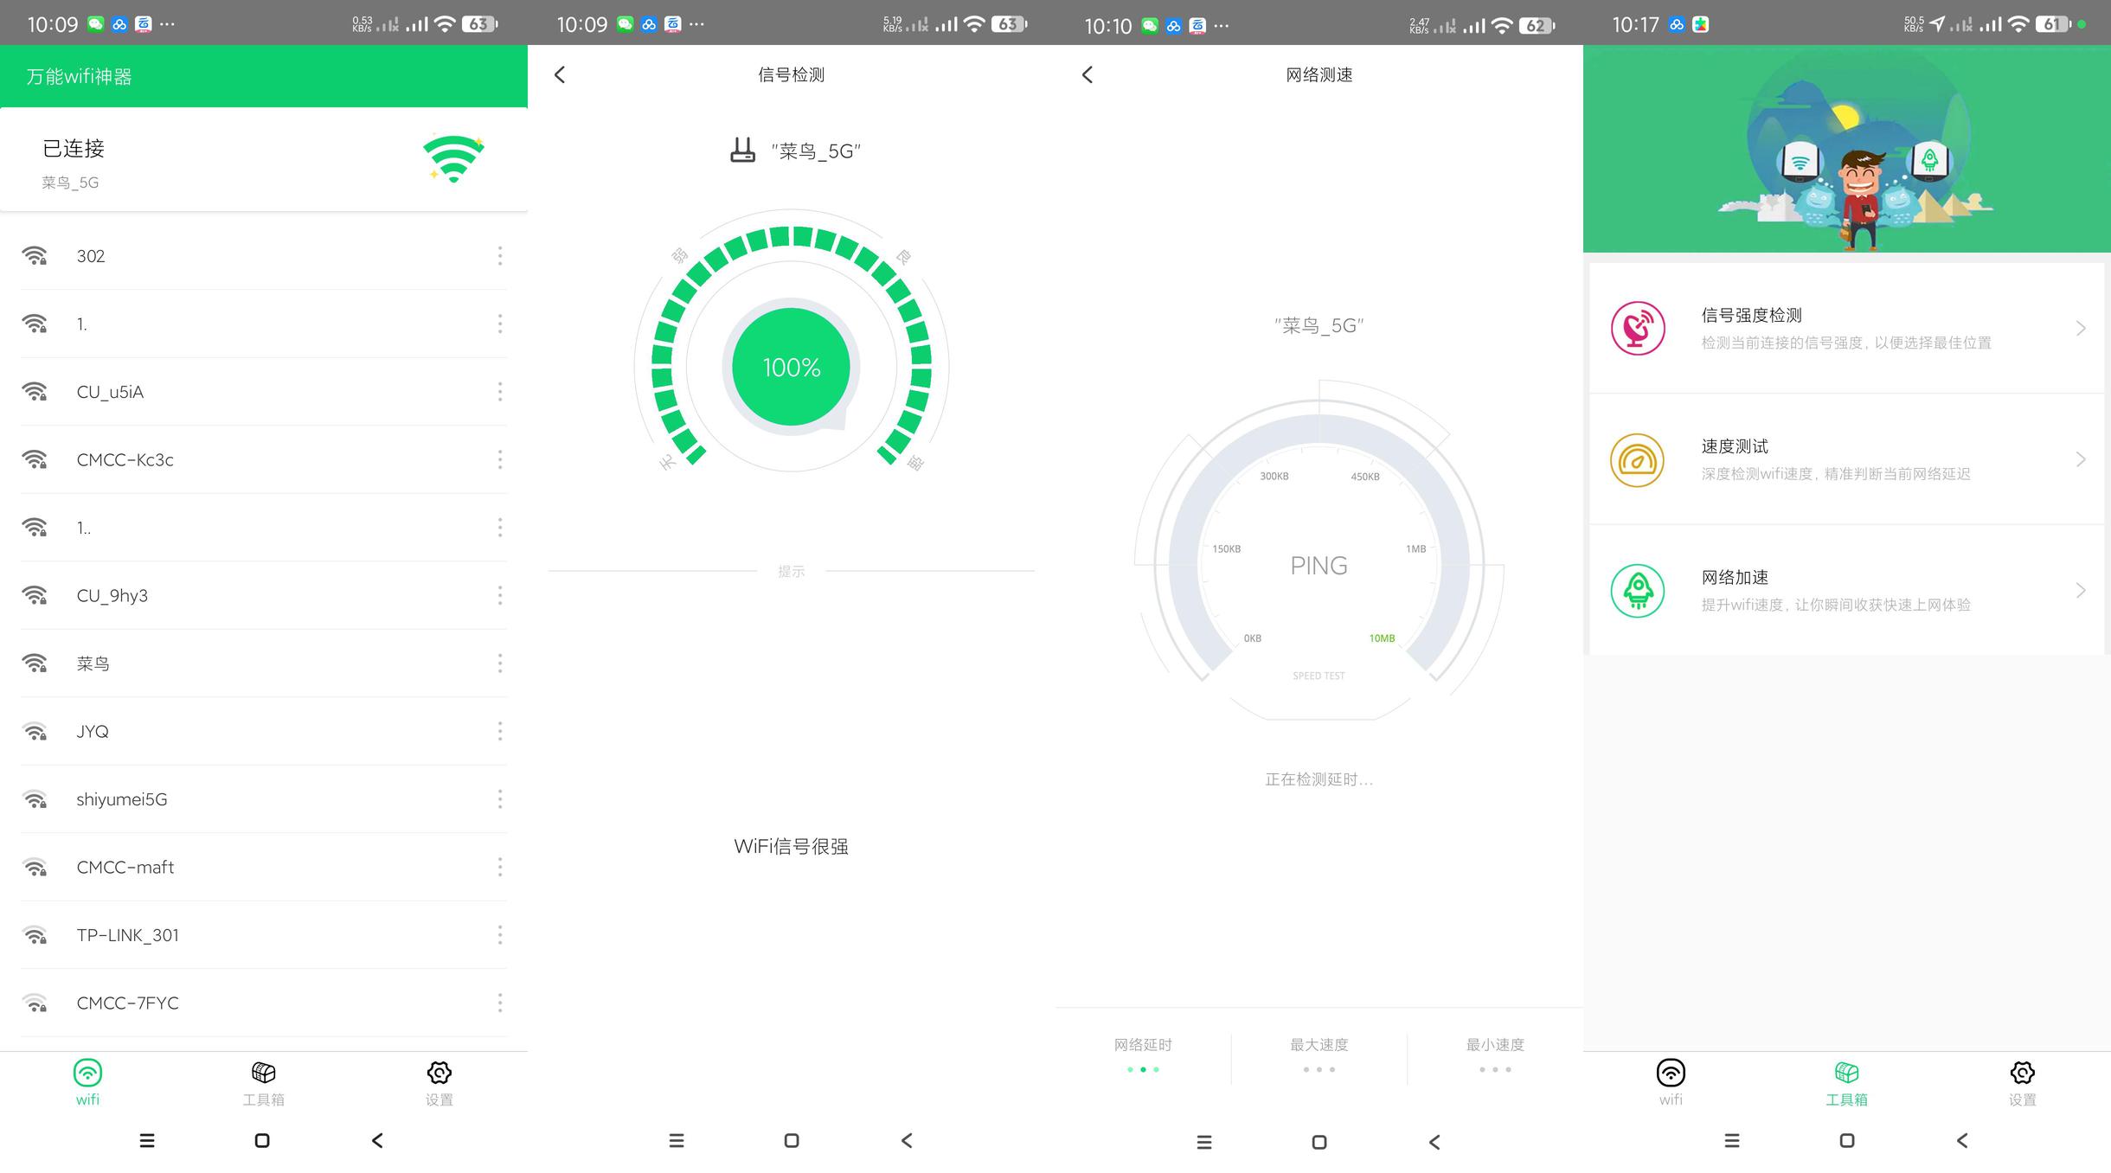This screenshot has width=2111, height=1173.
Task: Tap the green rocket network boost icon
Action: point(1638,591)
